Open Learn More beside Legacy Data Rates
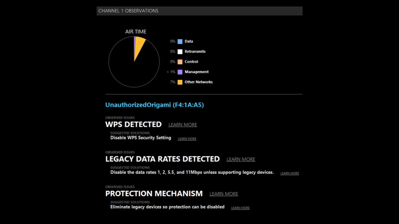 [x=241, y=159]
